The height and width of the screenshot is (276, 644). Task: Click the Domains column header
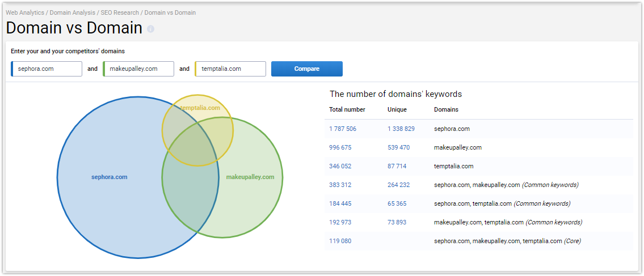[446, 110]
